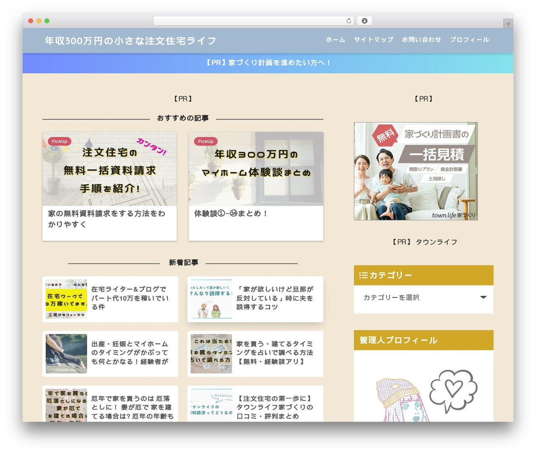Screen dimensions: 536x454
Task: Open the プロフィール menu item
Action: [x=469, y=40]
